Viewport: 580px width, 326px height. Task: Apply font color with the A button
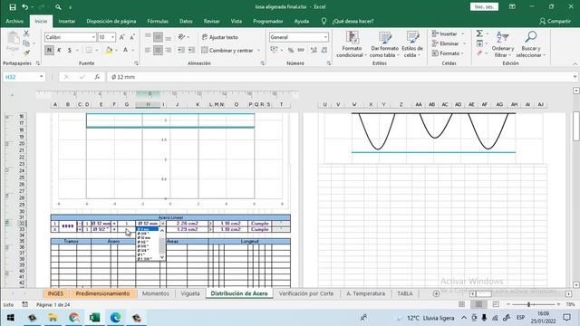coord(125,50)
